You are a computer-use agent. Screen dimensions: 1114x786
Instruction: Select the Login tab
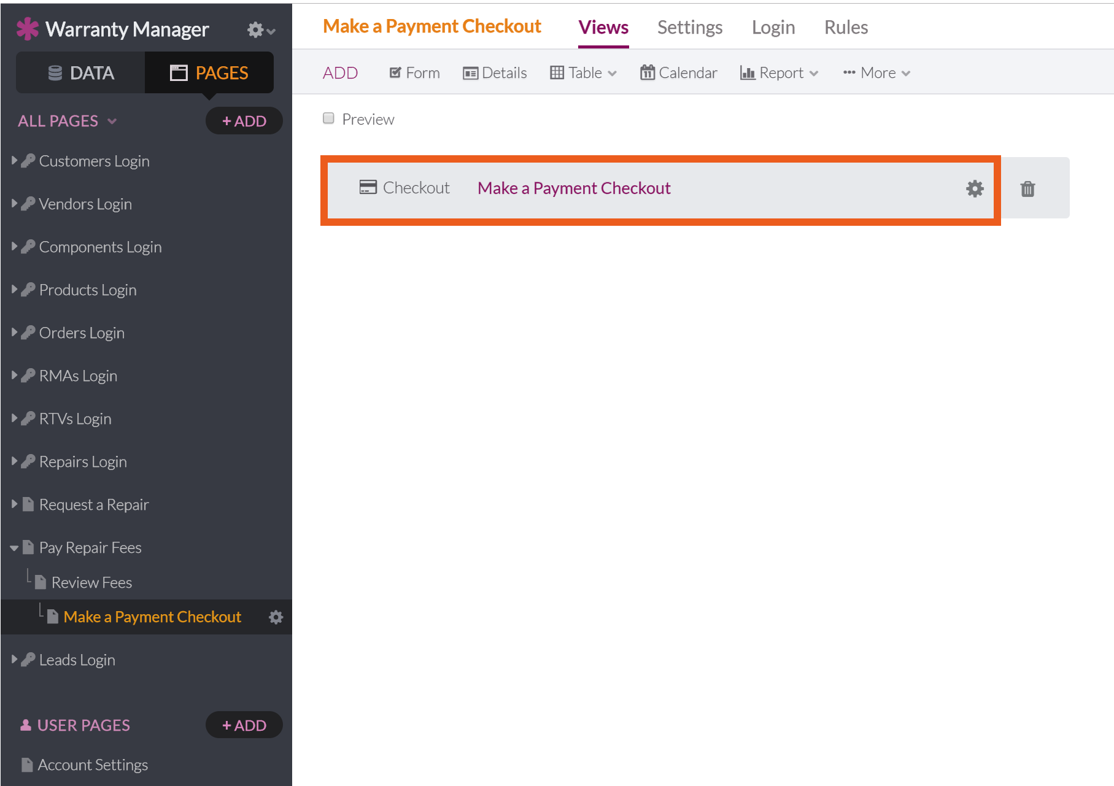(773, 27)
